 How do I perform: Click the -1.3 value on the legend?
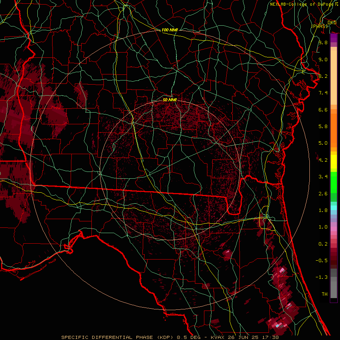(321, 277)
